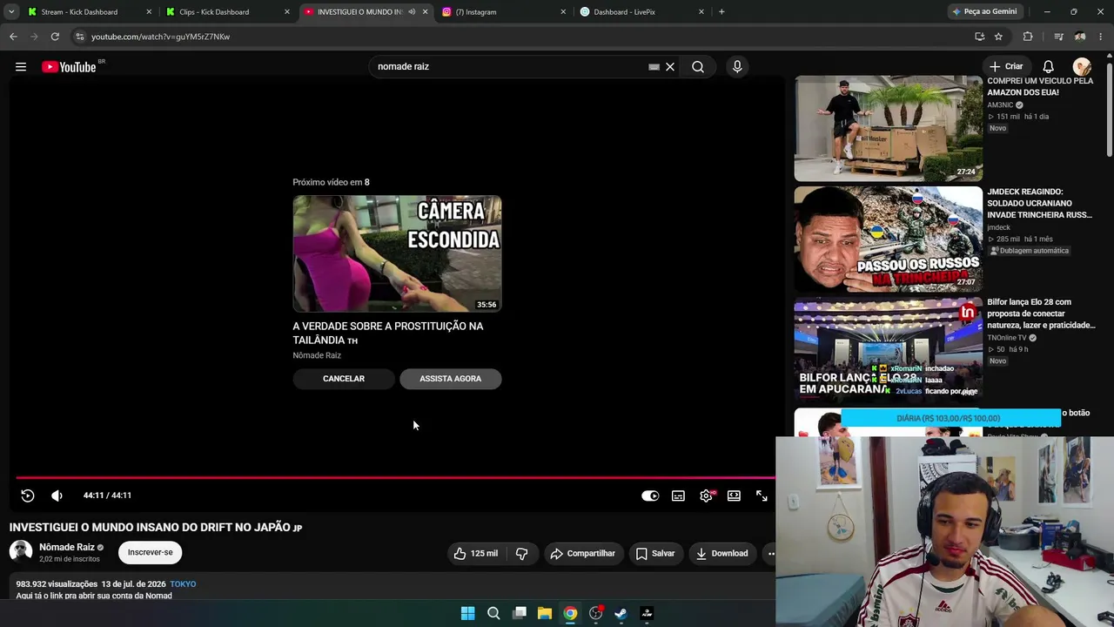Screen dimensions: 1114x627
Task: Enter fullscreen in the video player
Action: click(762, 496)
